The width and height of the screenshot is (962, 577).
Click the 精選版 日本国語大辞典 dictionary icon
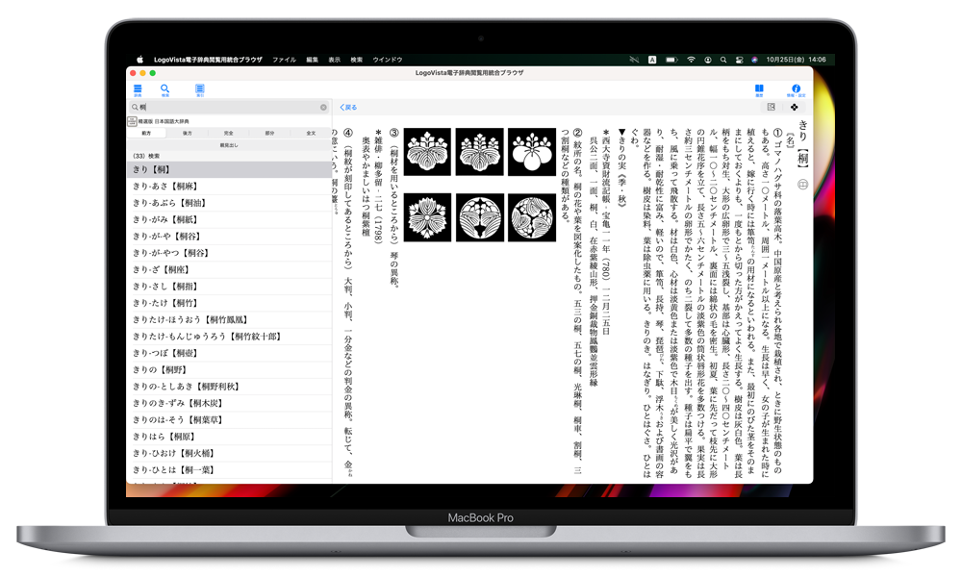132,121
